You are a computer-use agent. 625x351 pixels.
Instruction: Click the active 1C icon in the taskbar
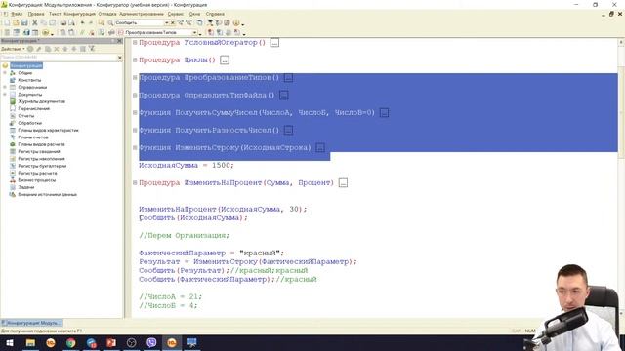click(172, 342)
